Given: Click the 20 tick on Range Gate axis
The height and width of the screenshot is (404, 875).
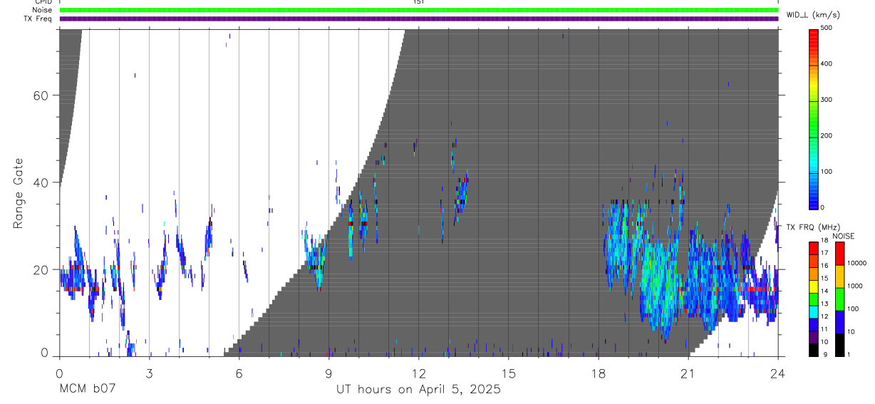Looking at the screenshot, I should [x=39, y=270].
